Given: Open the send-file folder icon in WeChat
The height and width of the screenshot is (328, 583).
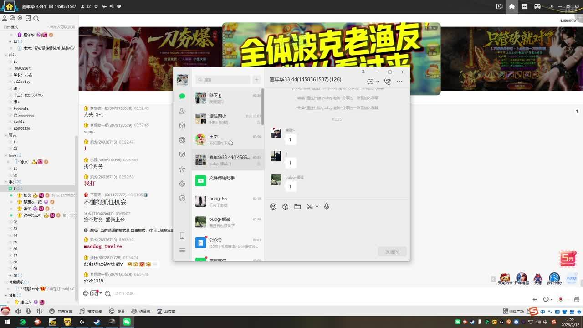Looking at the screenshot, I should [297, 206].
